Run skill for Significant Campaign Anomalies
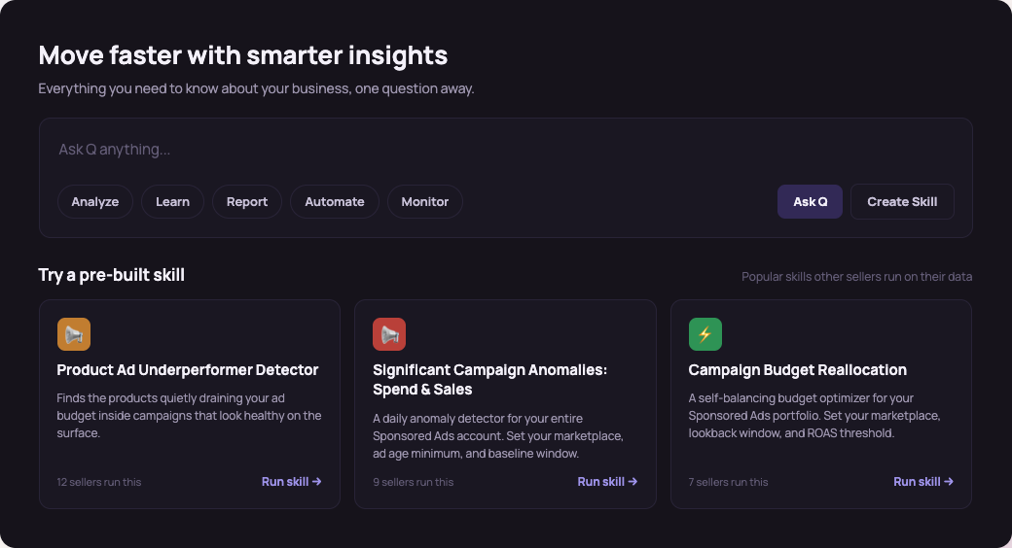This screenshot has height=548, width=1012. (x=607, y=482)
